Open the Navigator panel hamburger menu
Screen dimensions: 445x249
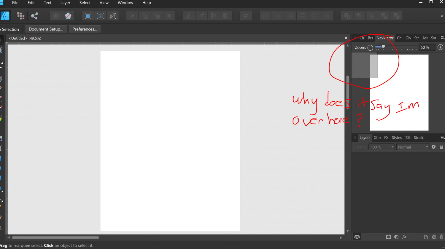point(443,38)
